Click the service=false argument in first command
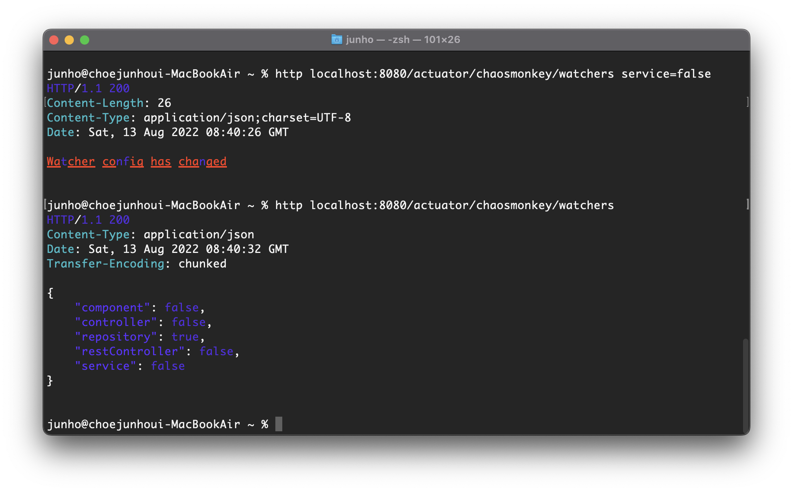Screen dimensions: 793x492 pos(666,74)
